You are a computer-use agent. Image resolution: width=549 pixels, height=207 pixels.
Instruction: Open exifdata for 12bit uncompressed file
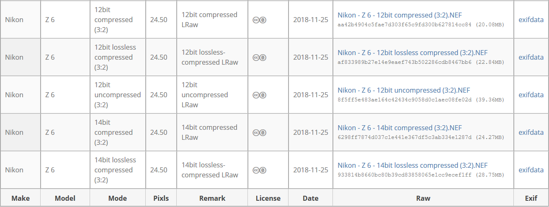click(531, 95)
